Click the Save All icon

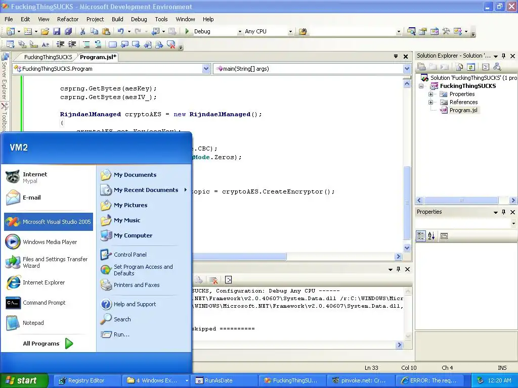point(68,31)
